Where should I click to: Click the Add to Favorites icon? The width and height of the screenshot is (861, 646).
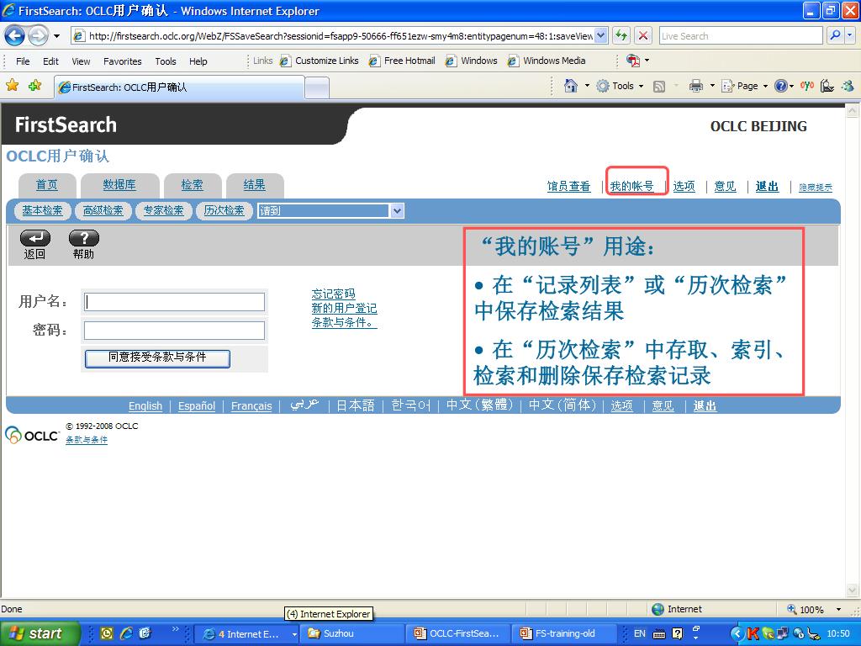tap(35, 85)
